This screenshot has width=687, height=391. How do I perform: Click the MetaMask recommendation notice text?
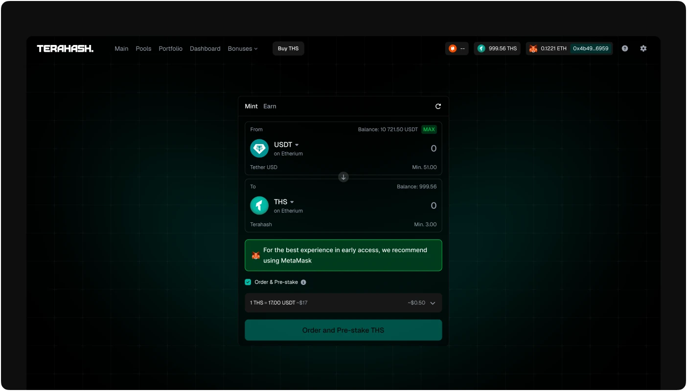(x=345, y=255)
